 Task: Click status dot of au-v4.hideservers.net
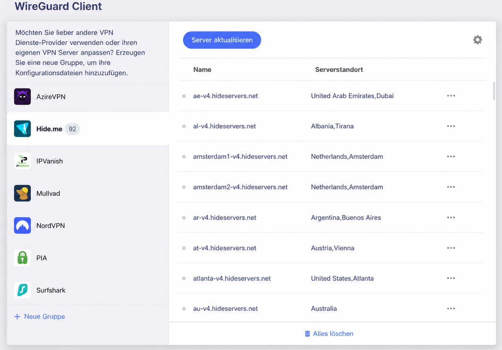coord(184,309)
